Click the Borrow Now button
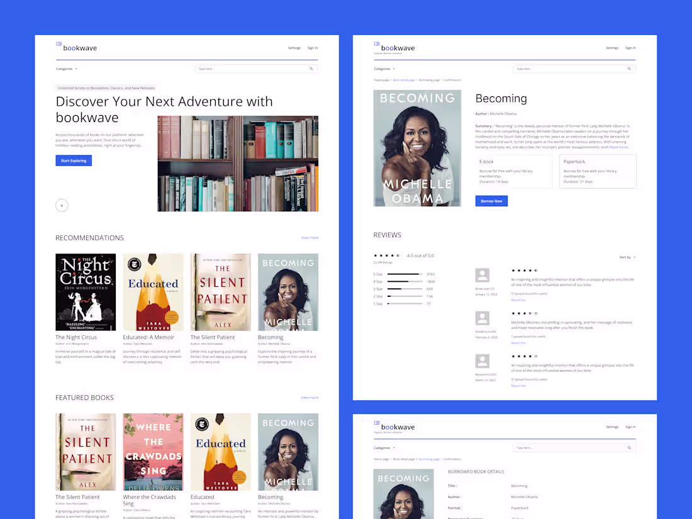Viewport: 692px width, 519px height. 491,201
